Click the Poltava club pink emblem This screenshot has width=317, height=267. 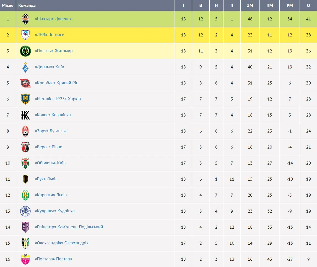coord(25,259)
